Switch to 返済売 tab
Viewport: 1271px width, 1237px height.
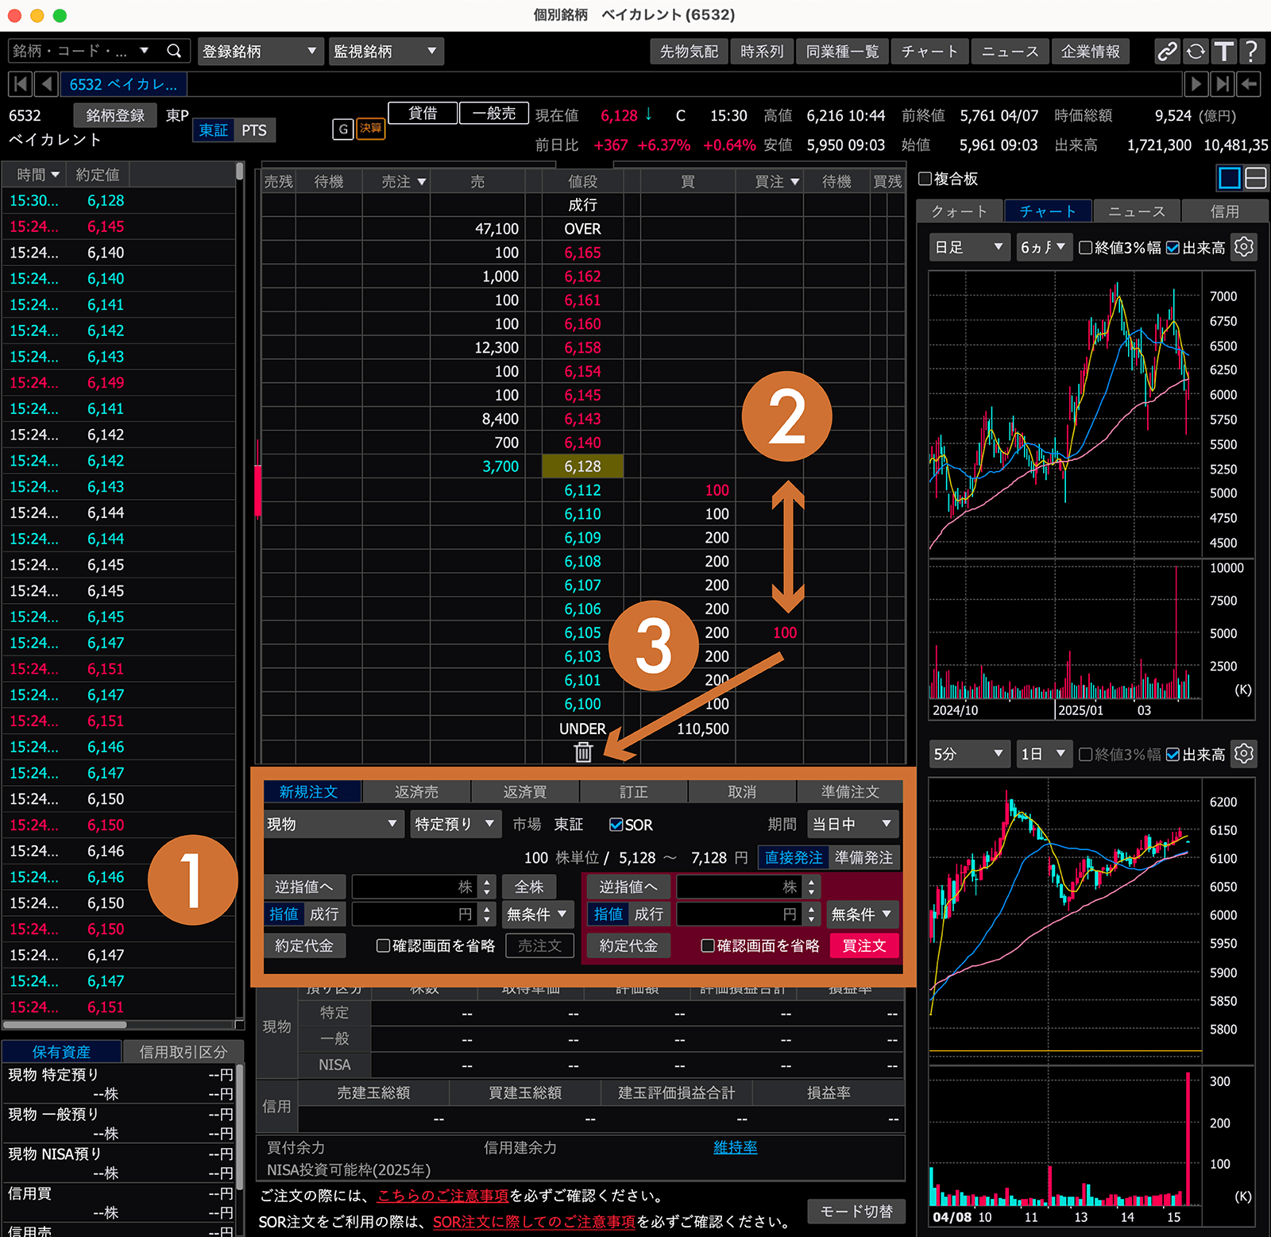[x=416, y=792]
